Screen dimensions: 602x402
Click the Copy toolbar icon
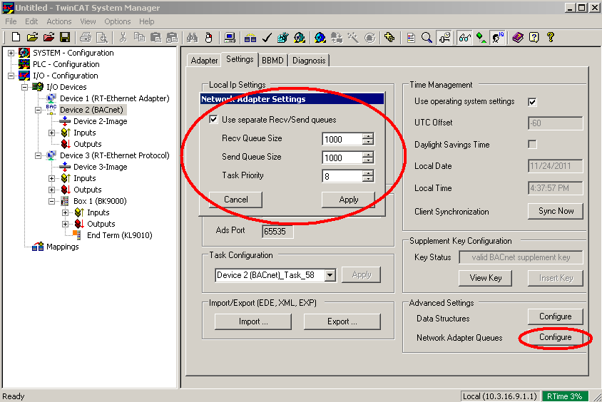point(139,37)
